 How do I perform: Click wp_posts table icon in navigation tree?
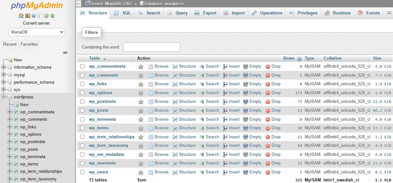(x=16, y=149)
